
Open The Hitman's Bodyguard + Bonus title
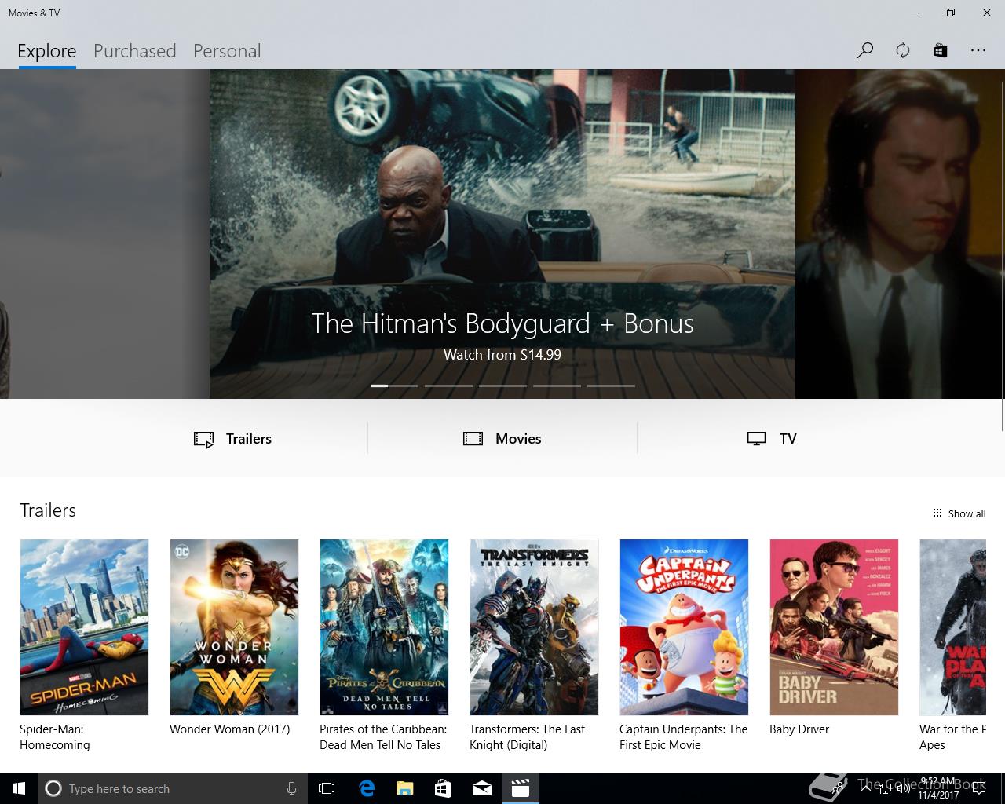tap(502, 323)
